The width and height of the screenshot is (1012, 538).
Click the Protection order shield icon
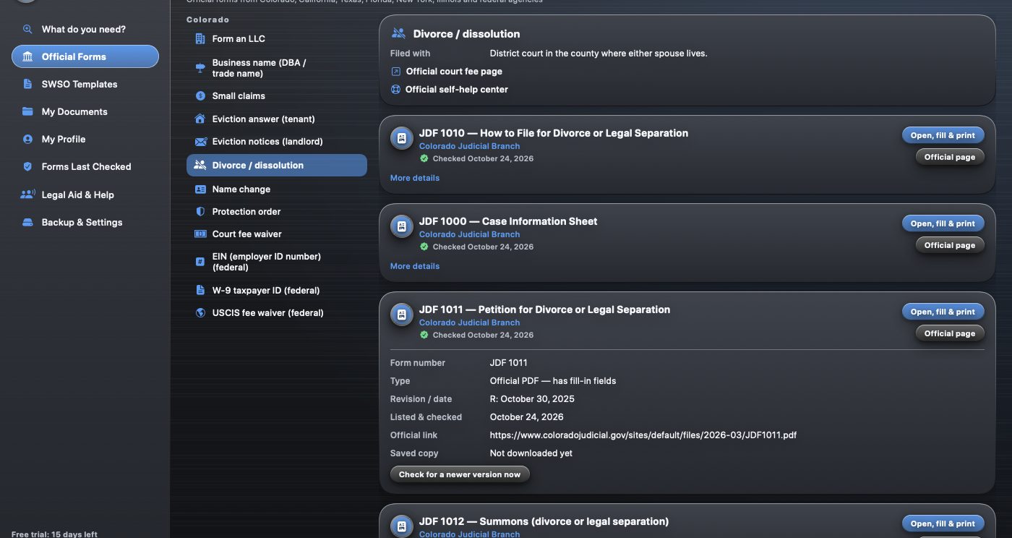[x=200, y=212]
